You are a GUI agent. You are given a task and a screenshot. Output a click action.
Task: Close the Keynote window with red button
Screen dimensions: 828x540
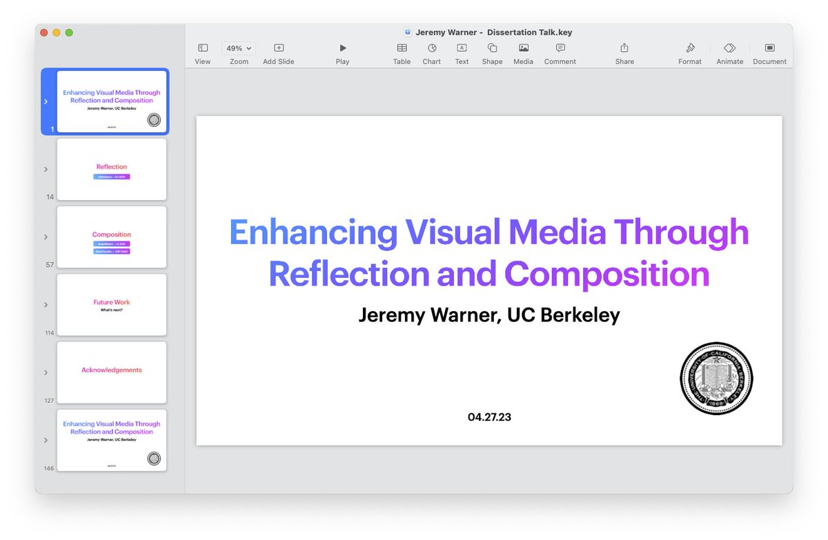[44, 32]
